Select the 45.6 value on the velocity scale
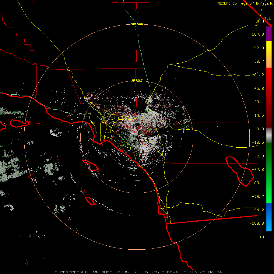This screenshot has height=274, width=274. coord(259,88)
